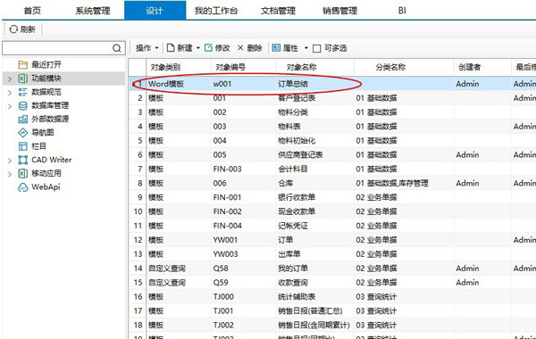Select the WebApi tree item
Viewport: 536px width, 339px height.
point(46,187)
